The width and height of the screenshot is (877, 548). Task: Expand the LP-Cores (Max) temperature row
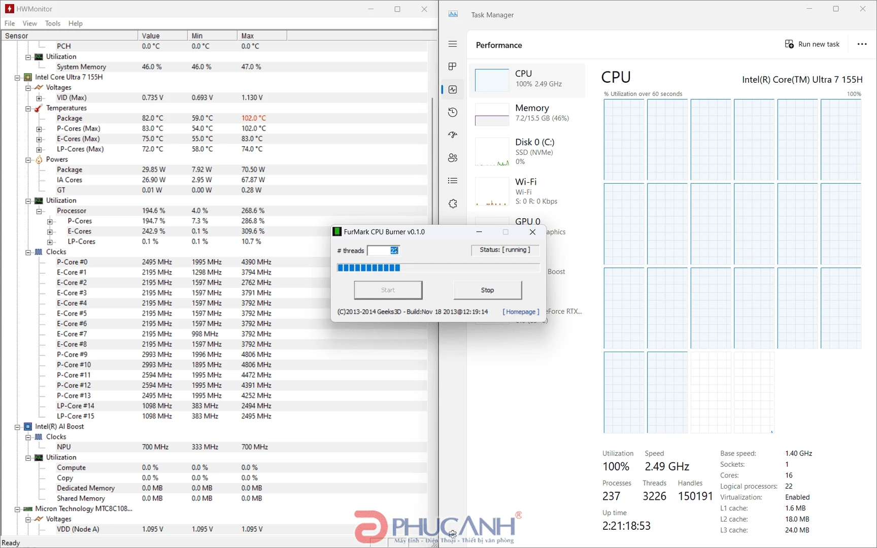[x=39, y=150]
